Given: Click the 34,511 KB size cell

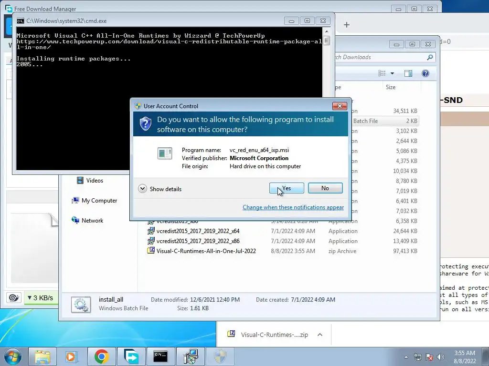Looking at the screenshot, I should click(x=405, y=111).
